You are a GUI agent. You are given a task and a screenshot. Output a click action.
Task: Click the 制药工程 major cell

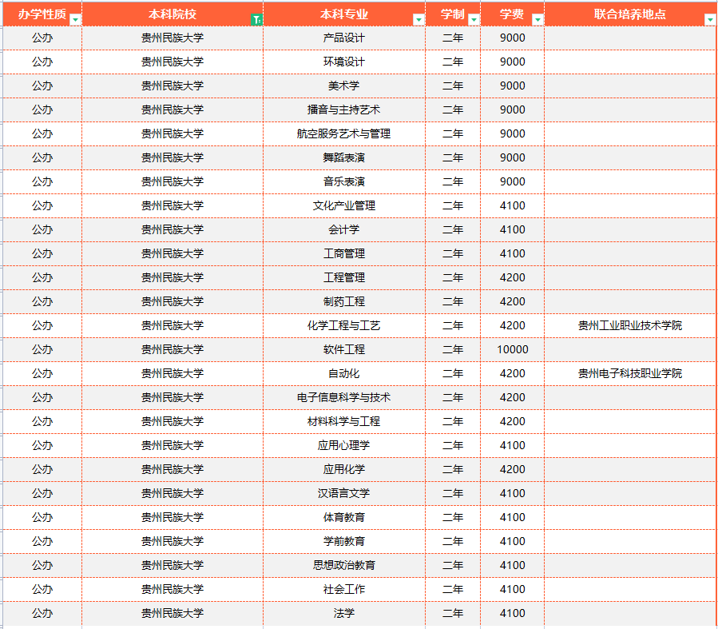pyautogui.click(x=344, y=301)
